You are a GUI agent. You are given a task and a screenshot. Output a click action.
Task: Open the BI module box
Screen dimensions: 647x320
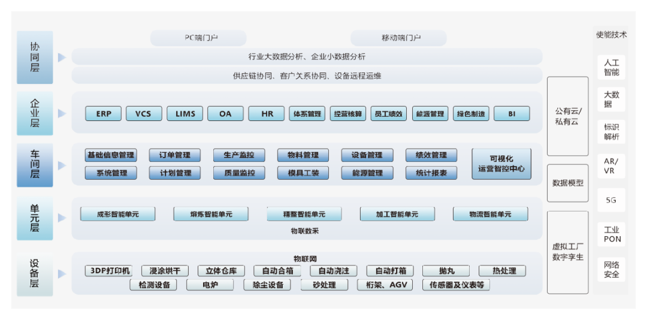pos(512,114)
